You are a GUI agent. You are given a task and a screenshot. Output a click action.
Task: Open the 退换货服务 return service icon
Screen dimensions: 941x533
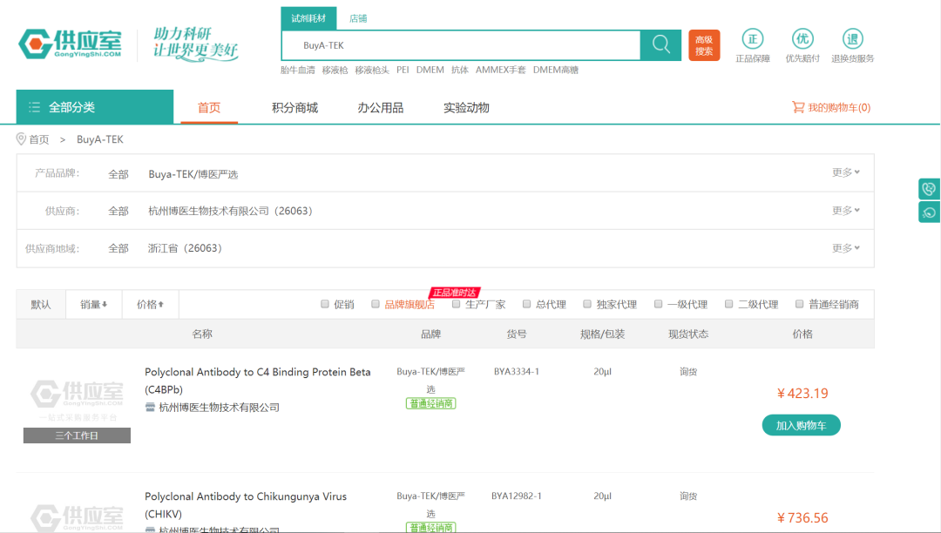[x=852, y=39]
